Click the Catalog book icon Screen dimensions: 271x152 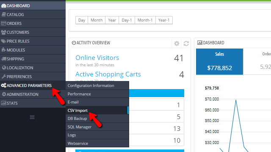pyautogui.click(x=4, y=14)
